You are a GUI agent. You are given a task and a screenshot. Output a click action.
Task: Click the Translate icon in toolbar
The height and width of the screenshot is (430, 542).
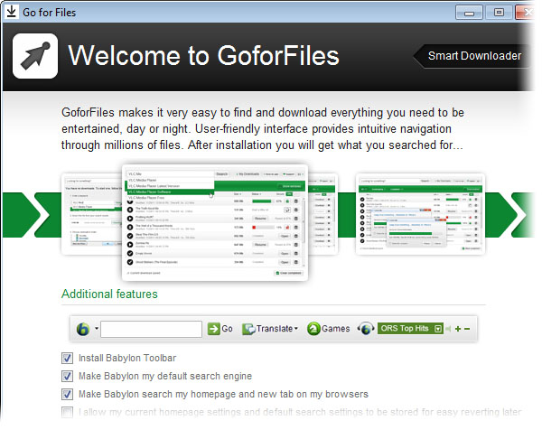[x=249, y=329]
